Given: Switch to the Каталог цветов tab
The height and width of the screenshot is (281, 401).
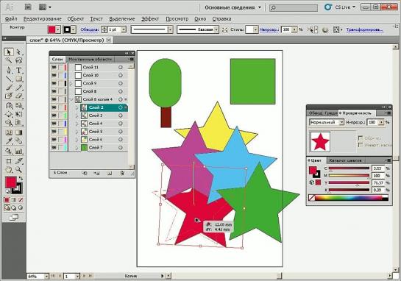Looking at the screenshot, I should [x=345, y=160].
